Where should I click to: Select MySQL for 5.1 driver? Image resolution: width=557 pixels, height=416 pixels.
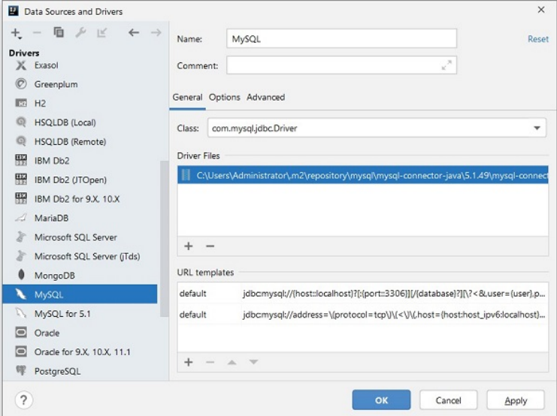point(80,314)
